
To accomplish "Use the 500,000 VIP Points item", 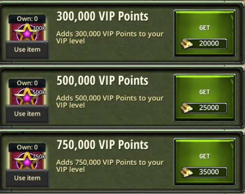I will (27, 114).
